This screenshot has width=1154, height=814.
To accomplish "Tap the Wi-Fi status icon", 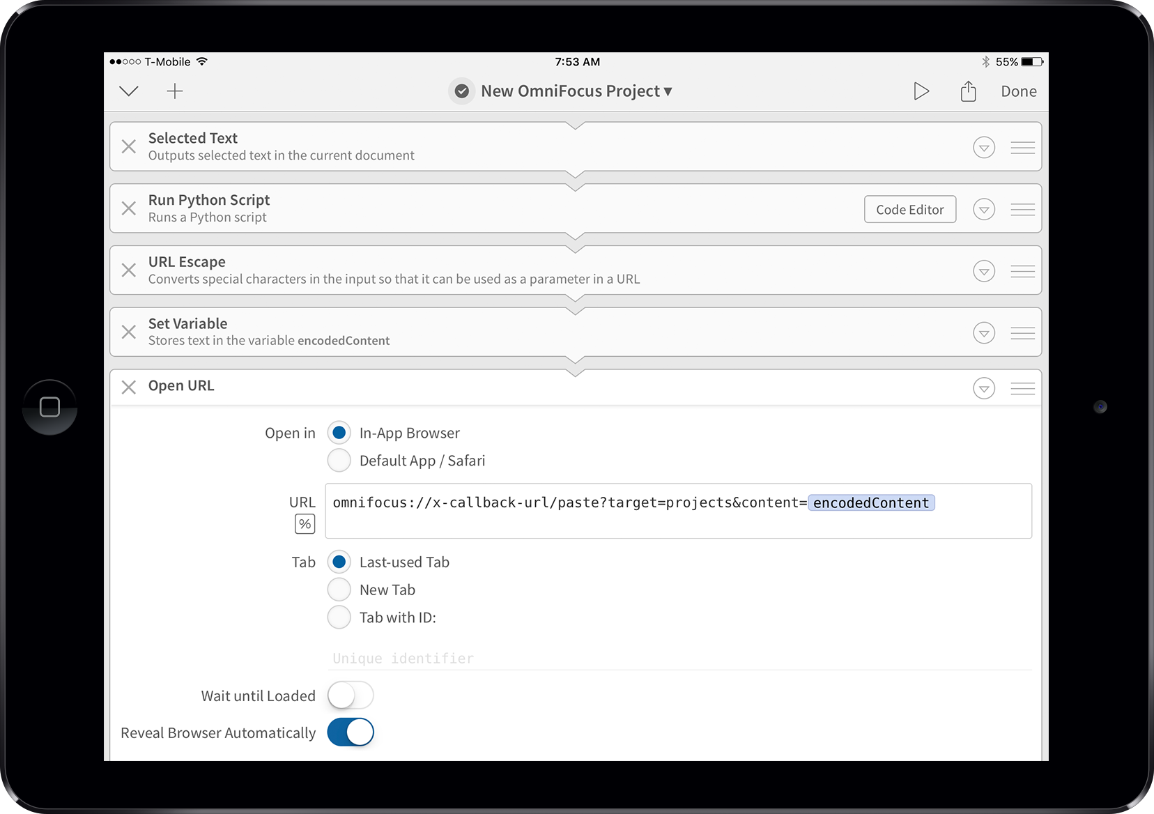I will click(x=202, y=61).
